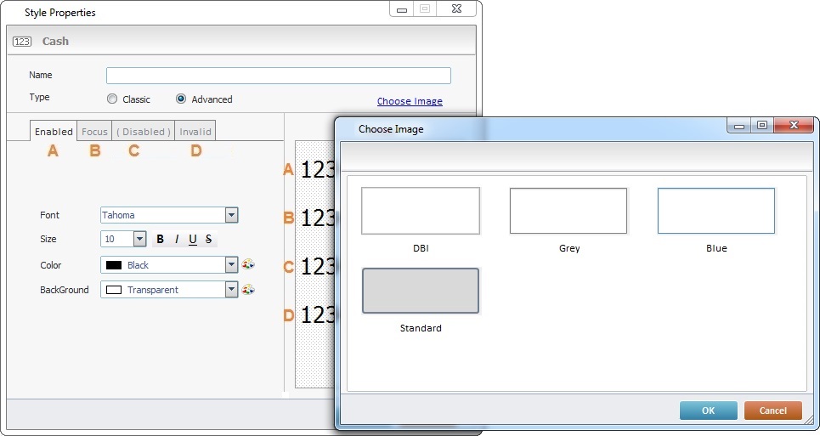Maximize the Choose Image dialog

761,126
